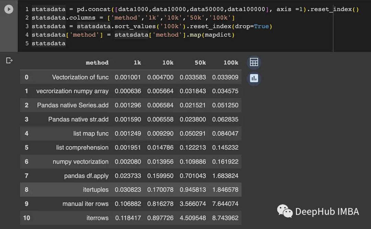Place cursor on statsdata.columns code line
Screen dimensions: 371x229
pos(133,18)
